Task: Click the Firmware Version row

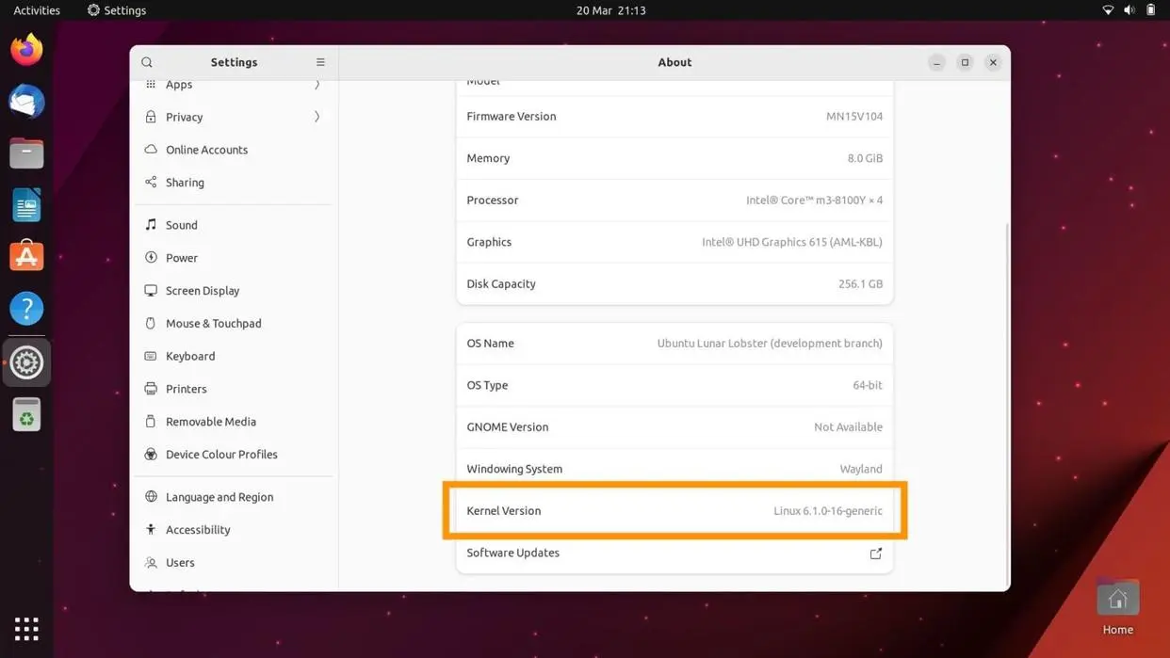Action: click(x=674, y=117)
